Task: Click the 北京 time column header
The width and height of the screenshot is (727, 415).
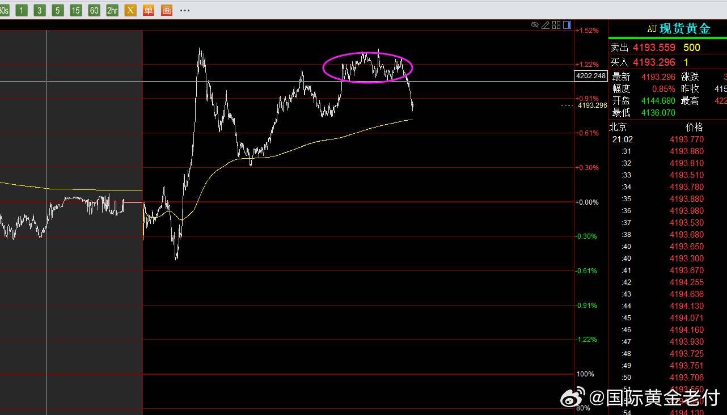Action: 618,127
